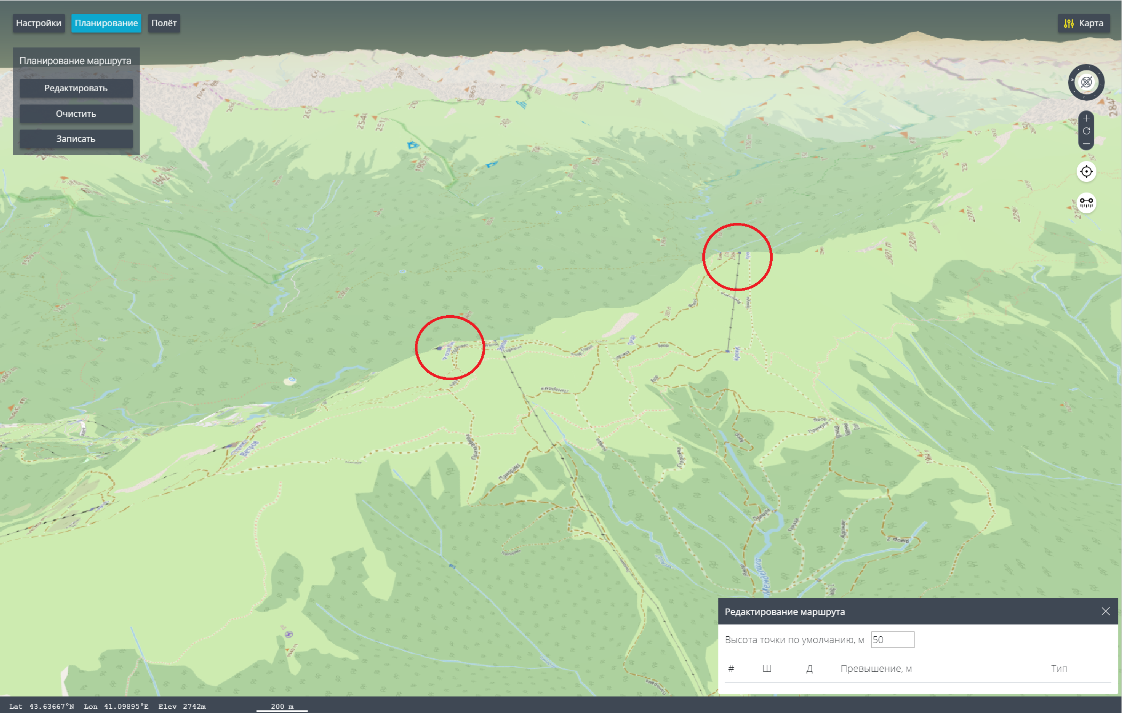This screenshot has width=1122, height=713.
Task: Open the Карта layer options dropdown
Action: (1091, 23)
